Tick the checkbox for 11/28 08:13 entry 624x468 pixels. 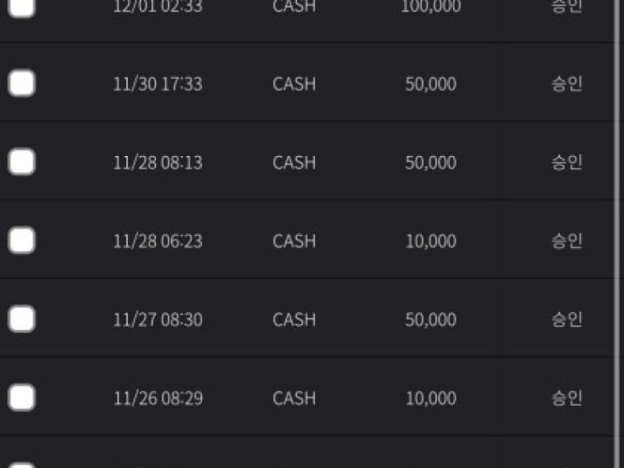point(22,162)
